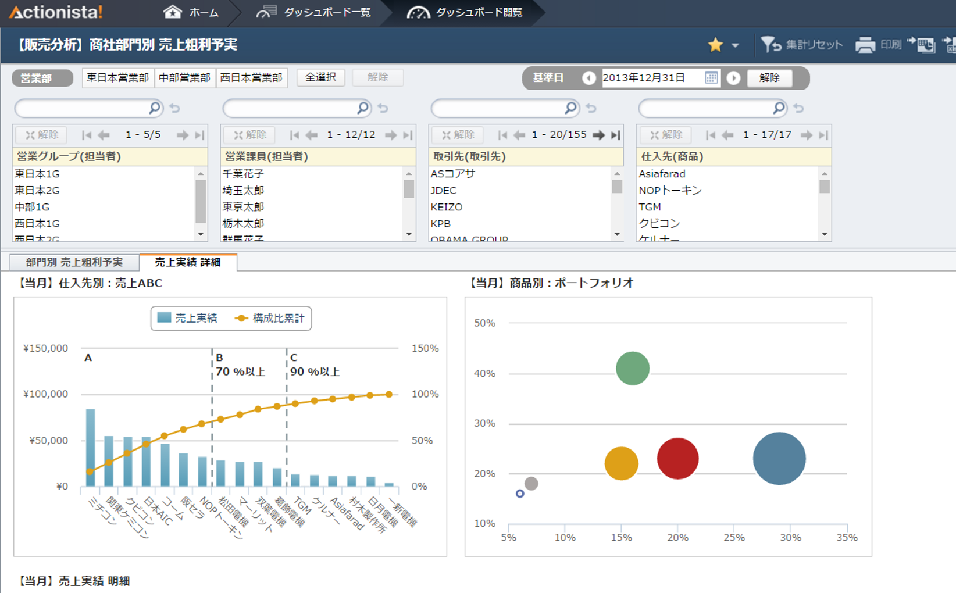Screen dimensions: 956x593
Task: Go to next date with right arrow
Action: pyautogui.click(x=733, y=78)
